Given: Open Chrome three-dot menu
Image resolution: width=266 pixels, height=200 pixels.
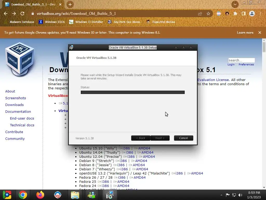Looking at the screenshot, I should pos(260,14).
